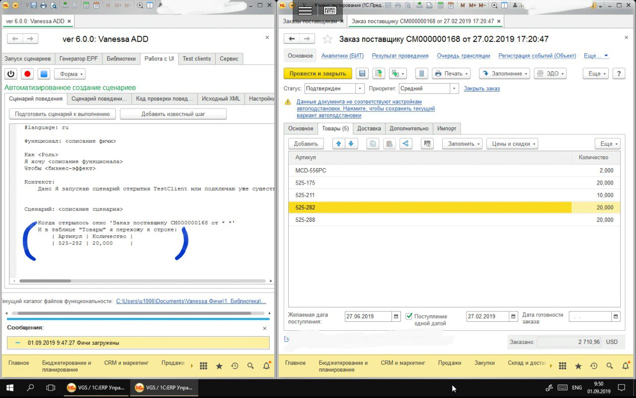Image resolution: width=636 pixels, height=398 pixels.
Task: Open the document report list icon
Action: coord(421,74)
